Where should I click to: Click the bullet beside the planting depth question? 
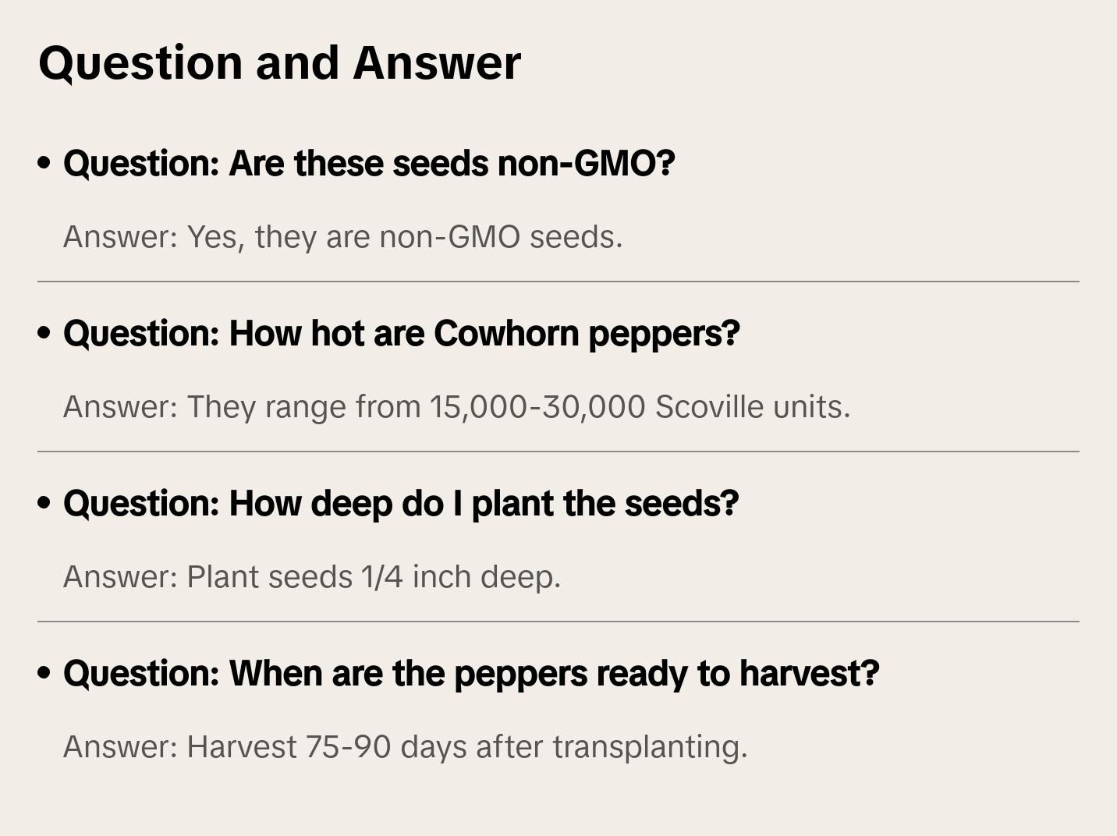pos(44,504)
